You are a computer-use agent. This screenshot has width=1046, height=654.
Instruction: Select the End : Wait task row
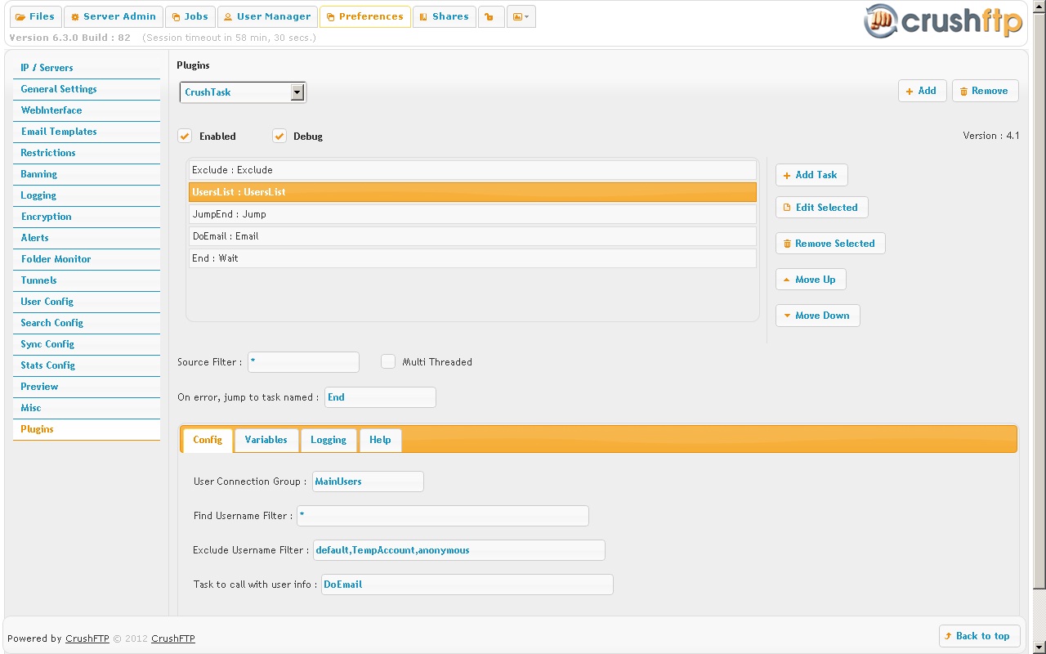[x=472, y=258]
